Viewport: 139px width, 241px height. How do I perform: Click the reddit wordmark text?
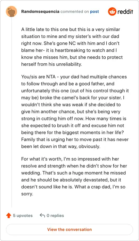click(x=125, y=11)
